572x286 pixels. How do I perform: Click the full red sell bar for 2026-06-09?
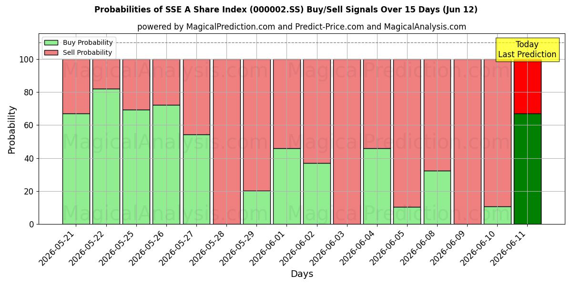[x=468, y=142]
